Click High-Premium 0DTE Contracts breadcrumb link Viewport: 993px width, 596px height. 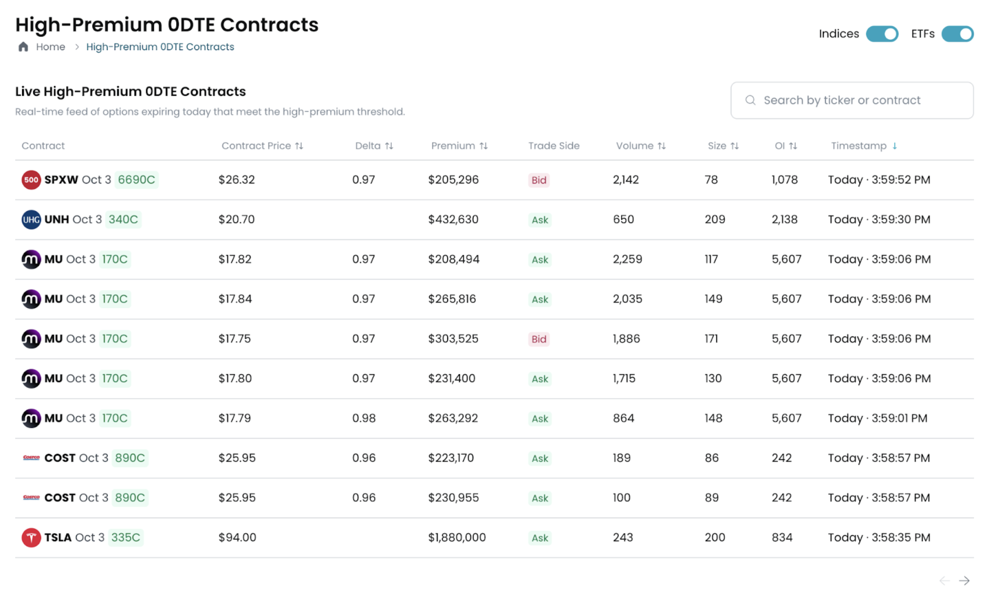point(160,47)
